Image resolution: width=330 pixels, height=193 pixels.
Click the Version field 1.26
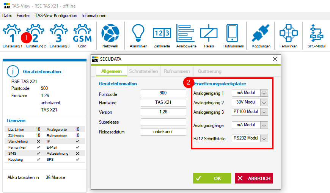[x=163, y=112]
